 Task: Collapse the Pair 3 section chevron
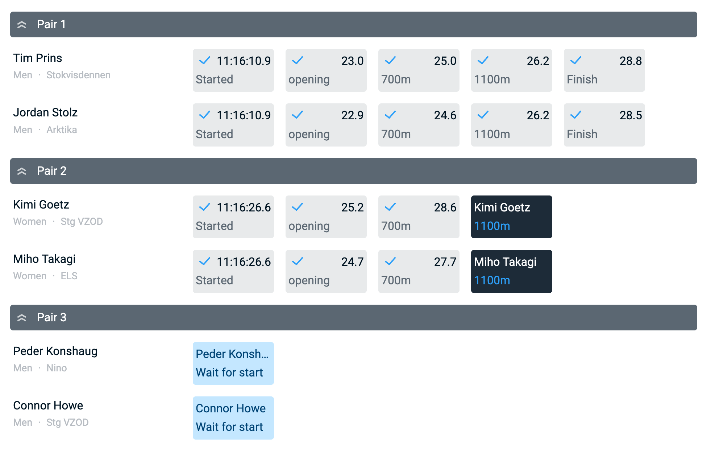22,318
